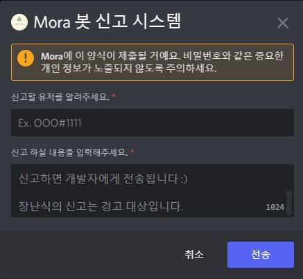Submit the report with 전송 button
The height and width of the screenshot is (279, 303).
click(x=261, y=255)
